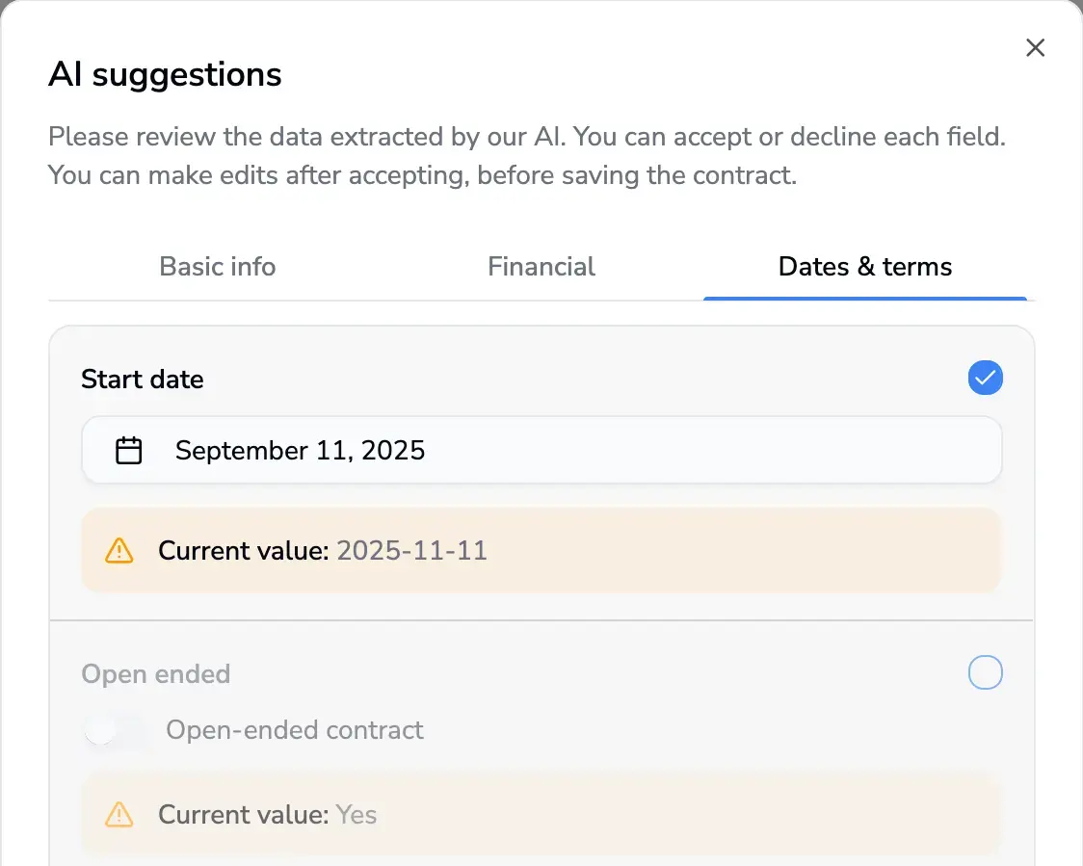Click the "Open-ended contract" label text
The image size is (1083, 866).
click(x=295, y=730)
